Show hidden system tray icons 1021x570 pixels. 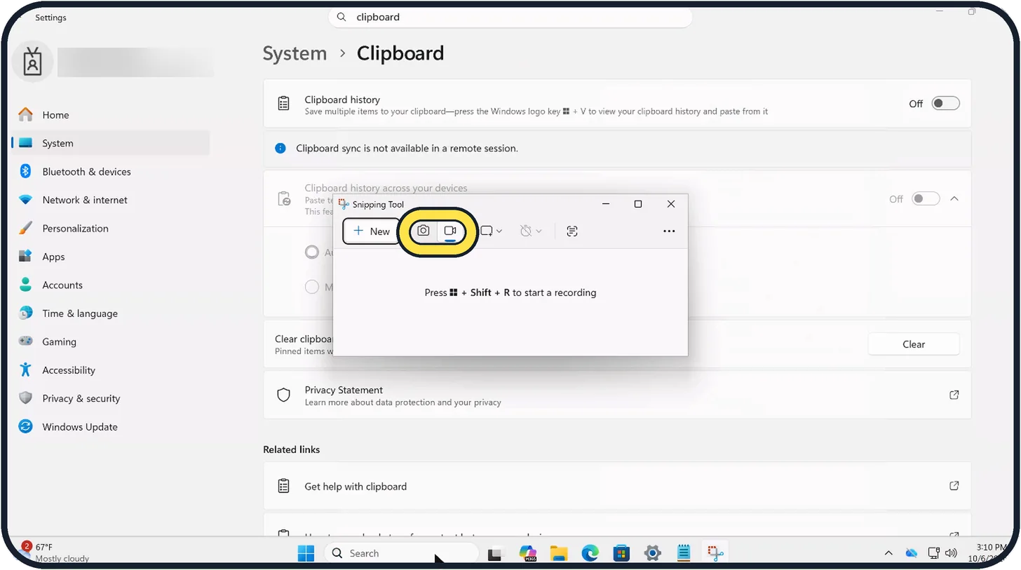[x=888, y=553]
